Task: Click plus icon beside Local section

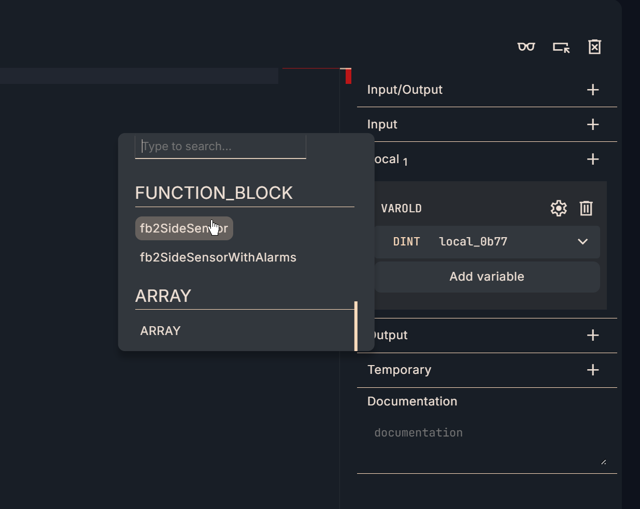Action: pos(593,159)
